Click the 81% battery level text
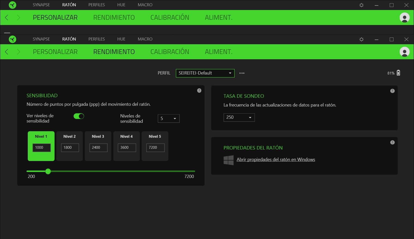The height and width of the screenshot is (239, 414). (x=391, y=73)
